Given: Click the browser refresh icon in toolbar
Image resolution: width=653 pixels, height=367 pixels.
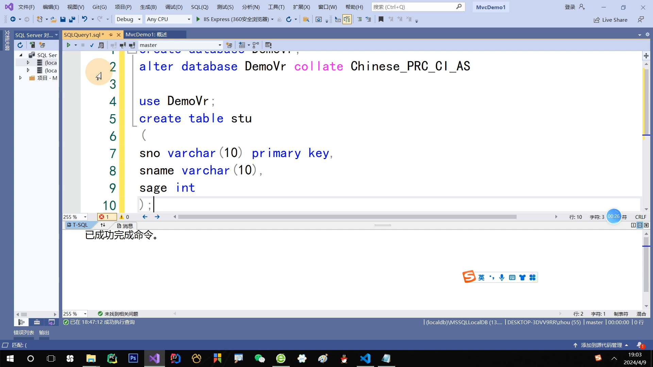Looking at the screenshot, I should coord(289,19).
